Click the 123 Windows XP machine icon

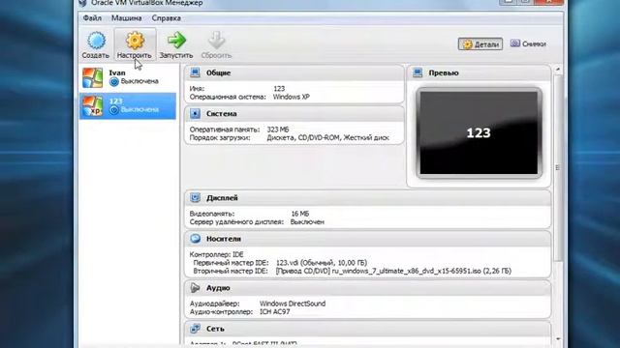pos(93,105)
